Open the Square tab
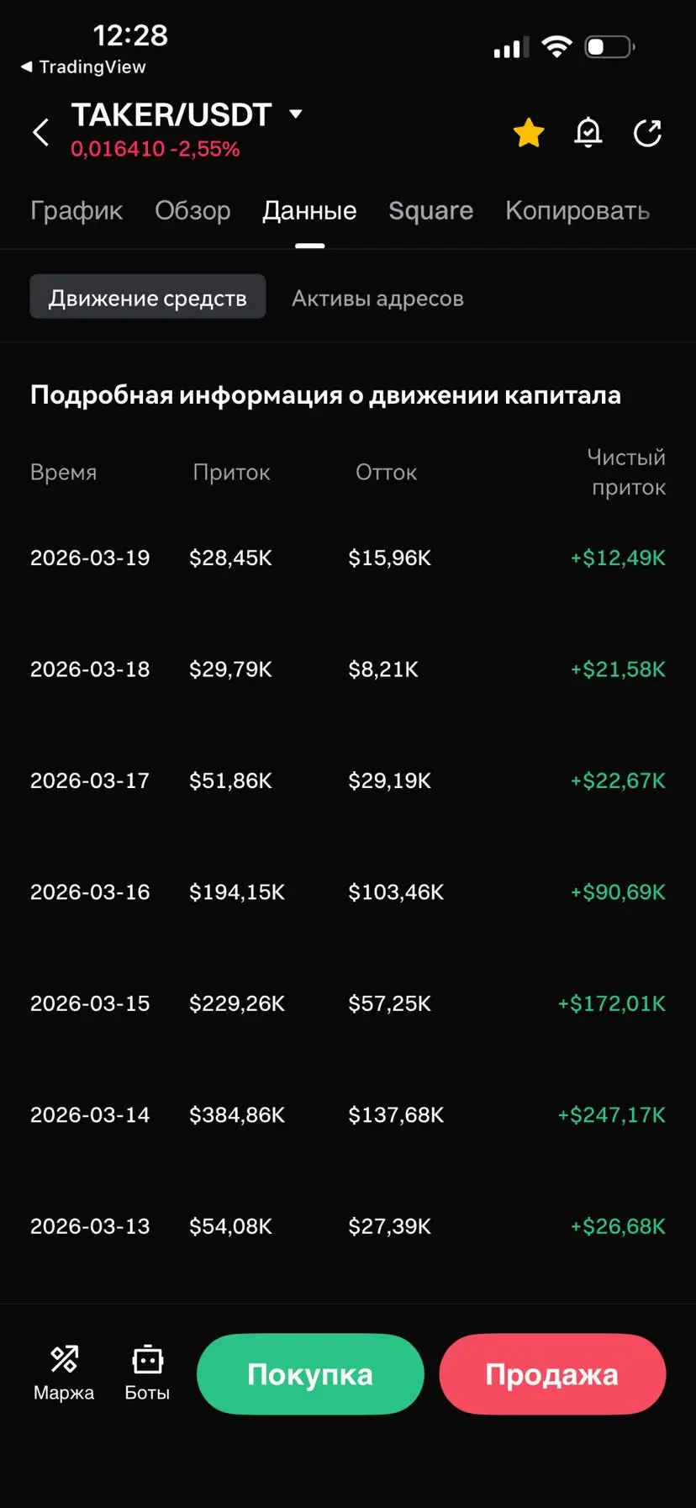The width and height of the screenshot is (696, 1508). tap(430, 211)
